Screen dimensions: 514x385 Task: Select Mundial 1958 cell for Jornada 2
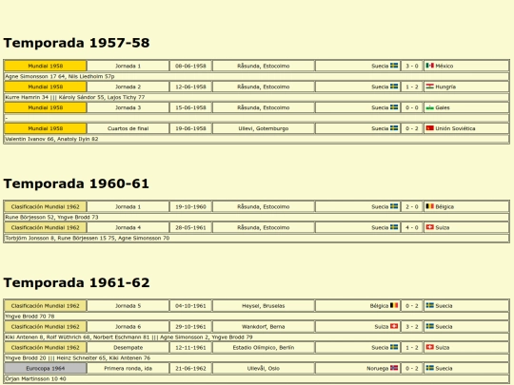pos(46,87)
